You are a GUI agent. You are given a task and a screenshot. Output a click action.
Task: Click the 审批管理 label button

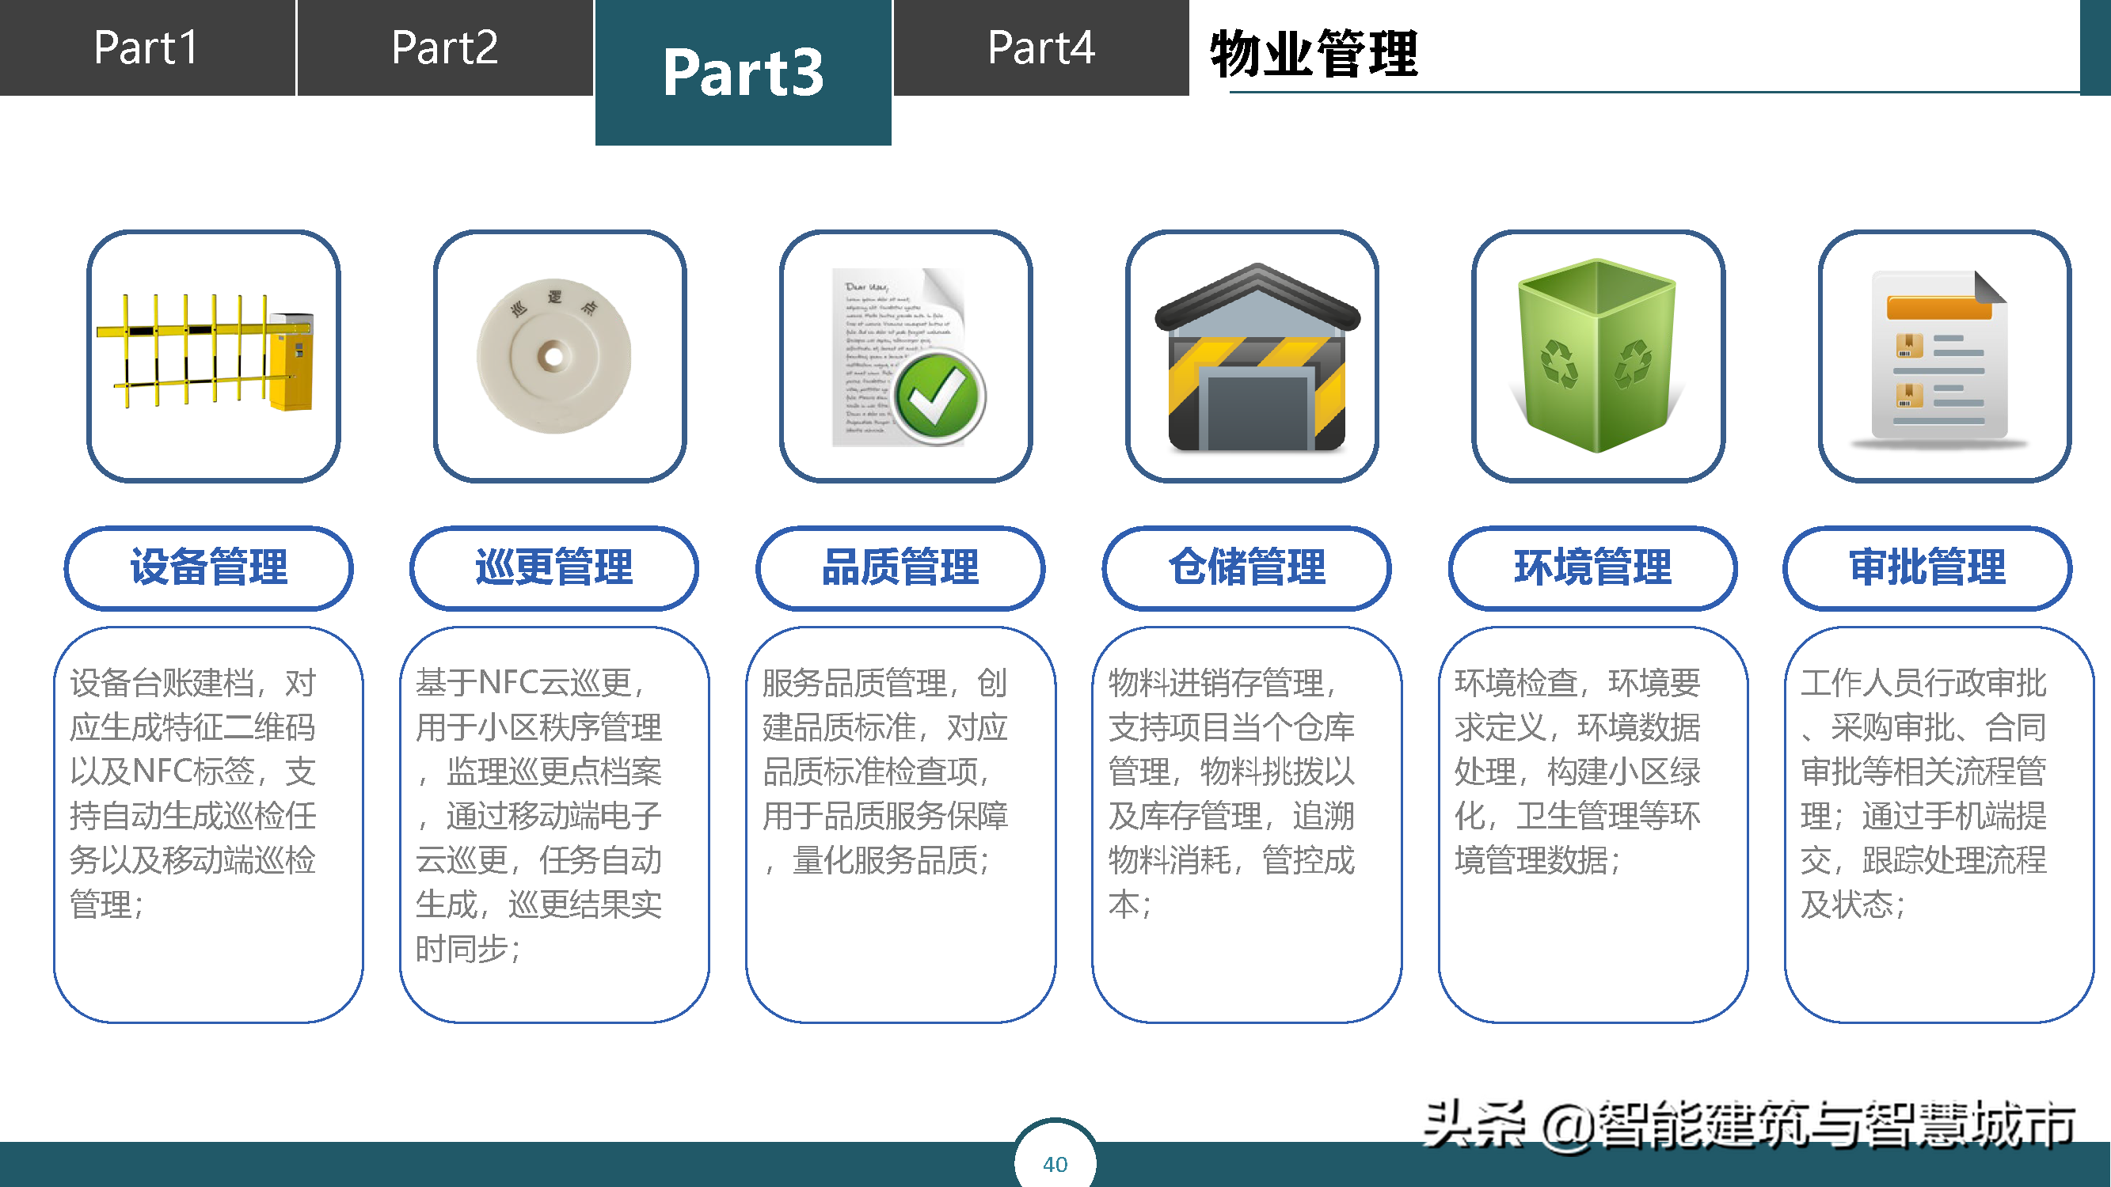click(1927, 567)
